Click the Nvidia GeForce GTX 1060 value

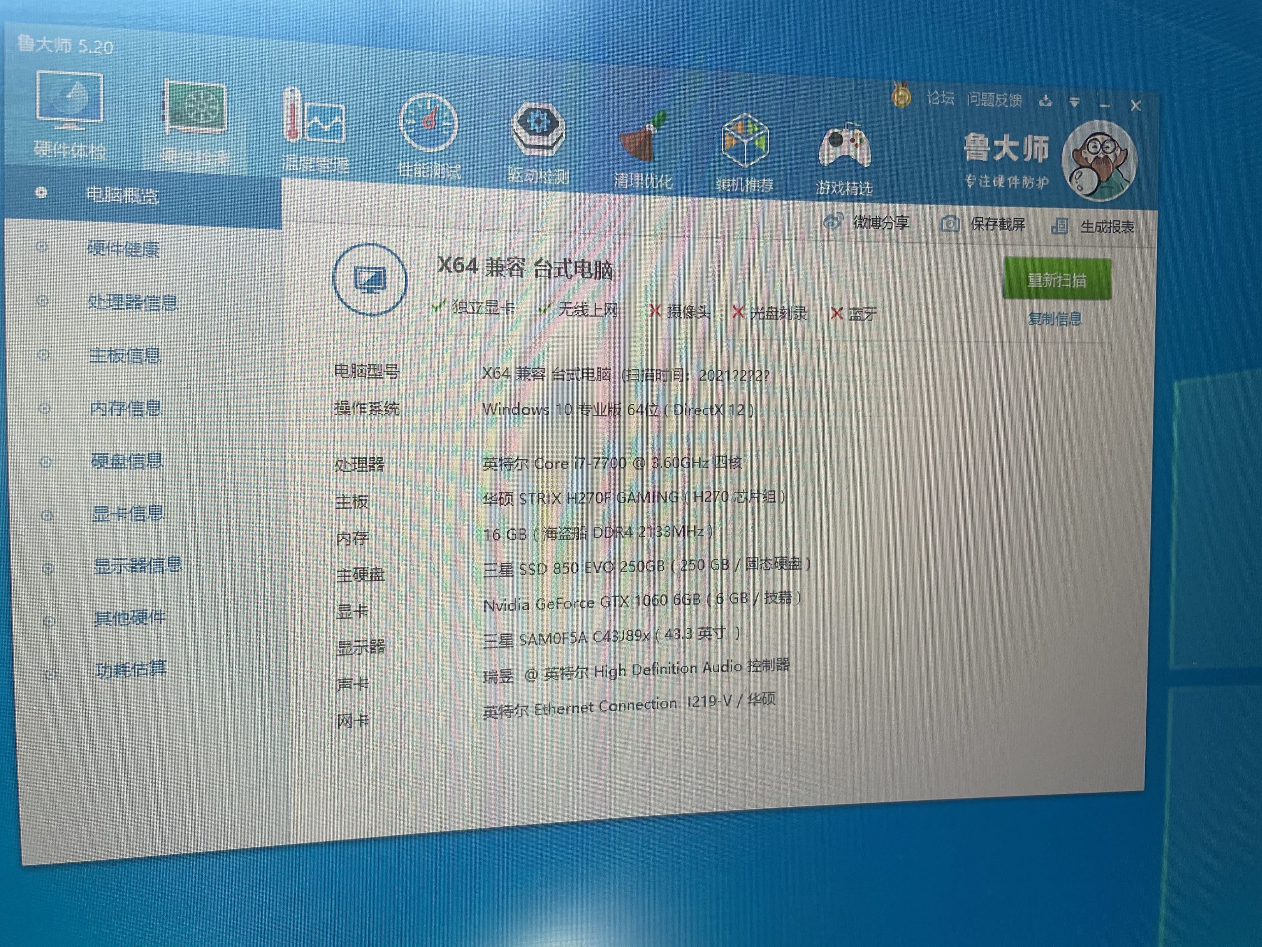pyautogui.click(x=642, y=602)
